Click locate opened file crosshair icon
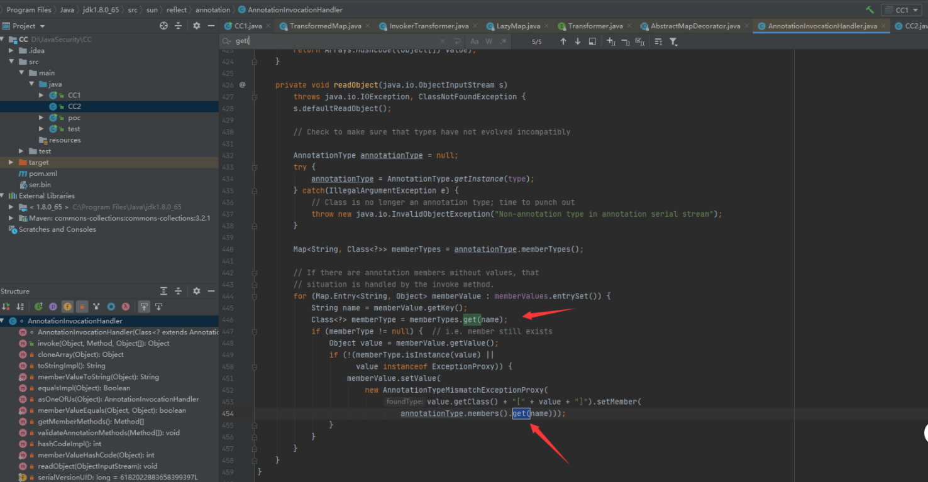 (x=164, y=26)
